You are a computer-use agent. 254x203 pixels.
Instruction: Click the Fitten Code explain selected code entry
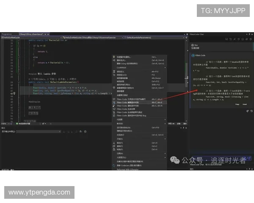(x=127, y=102)
